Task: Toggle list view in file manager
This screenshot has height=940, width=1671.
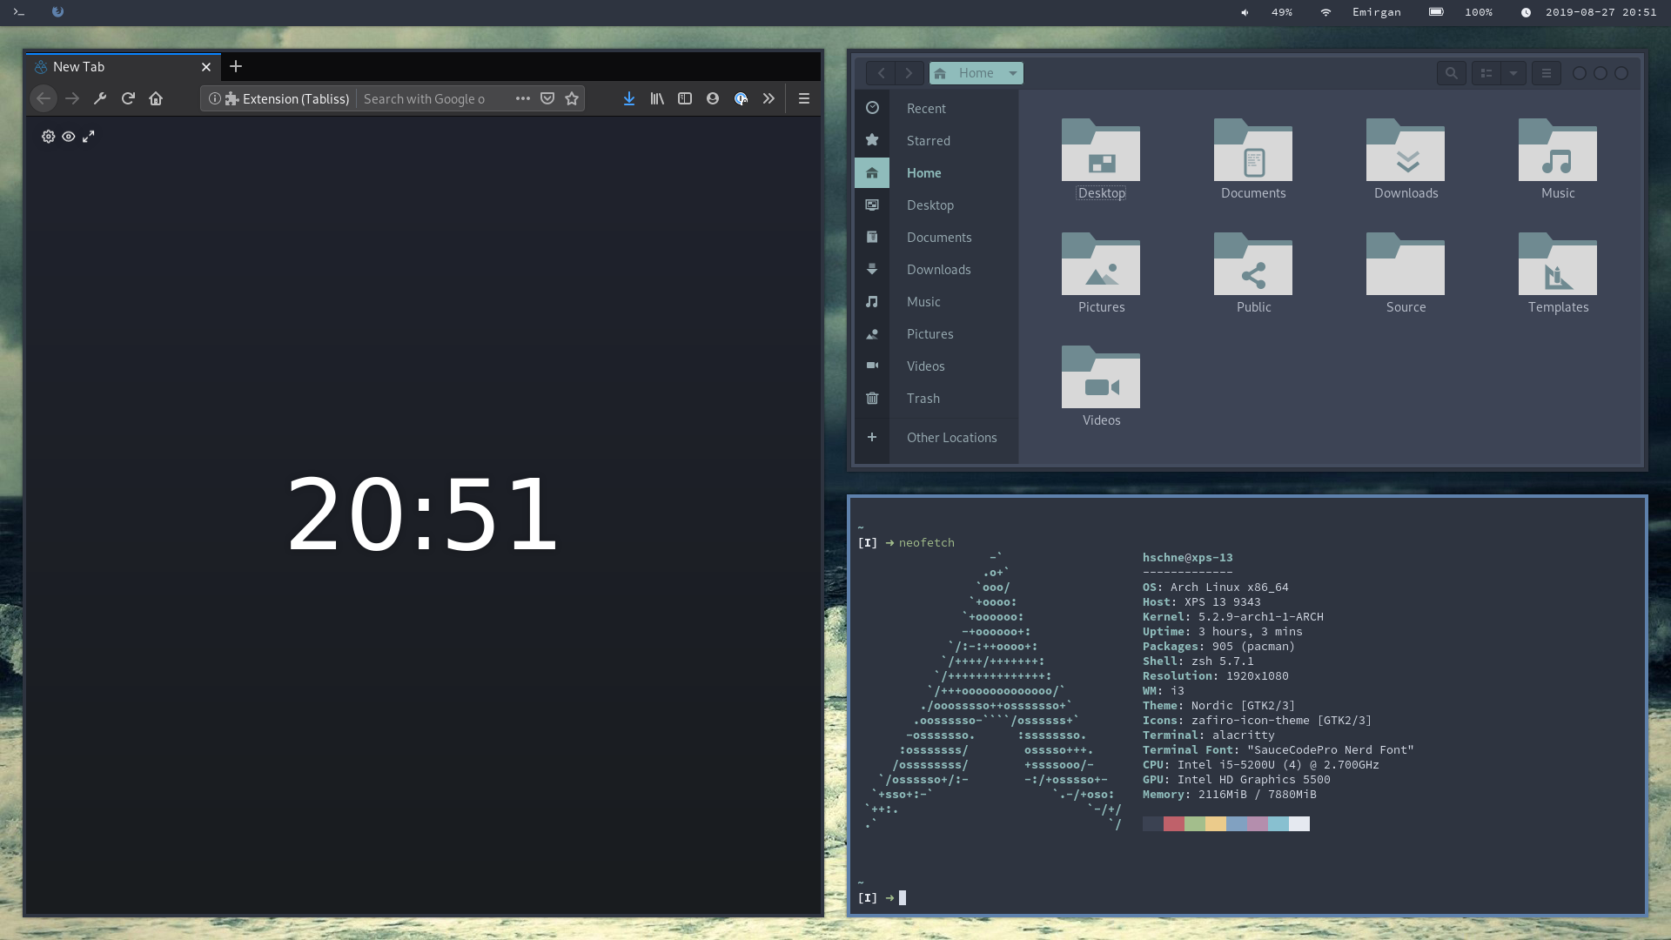Action: click(x=1486, y=73)
